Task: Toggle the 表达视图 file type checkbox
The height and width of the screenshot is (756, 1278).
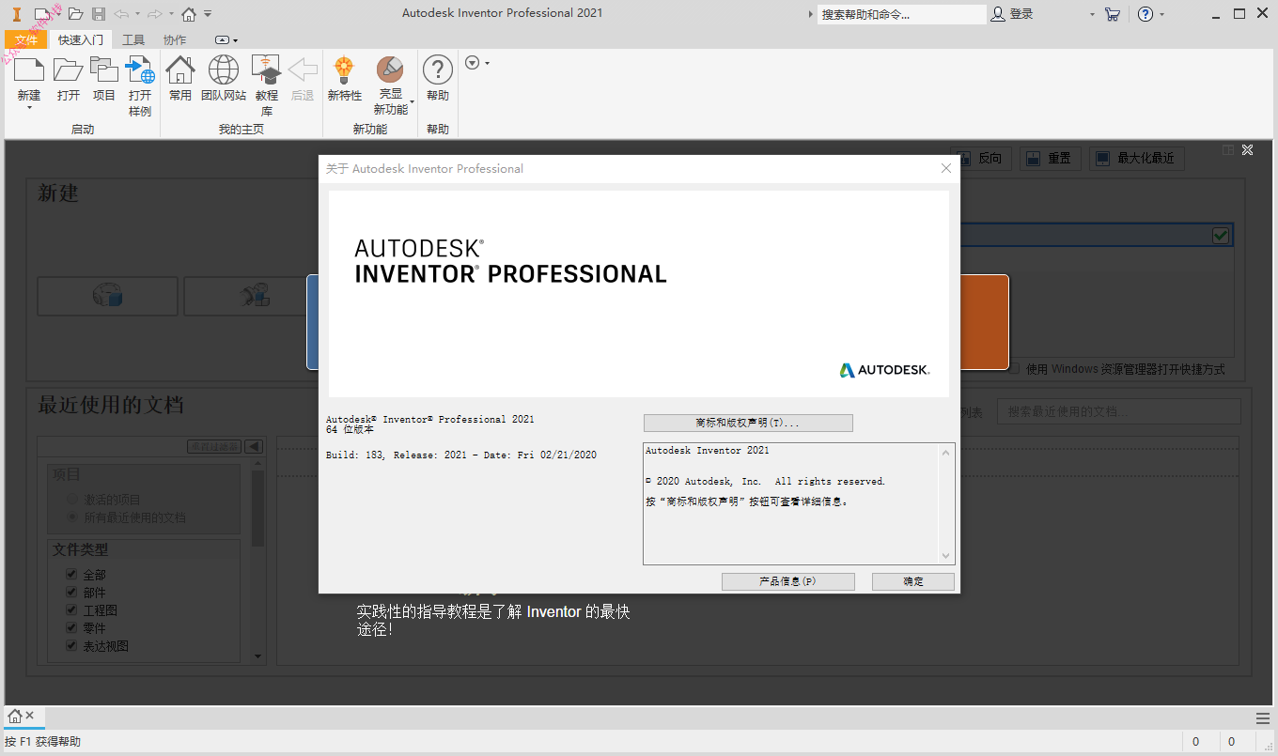Action: (71, 645)
